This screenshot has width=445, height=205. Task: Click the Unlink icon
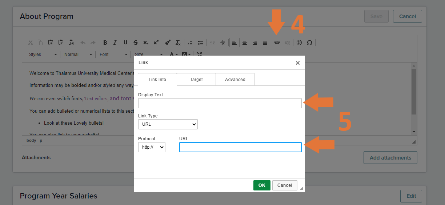point(287,43)
